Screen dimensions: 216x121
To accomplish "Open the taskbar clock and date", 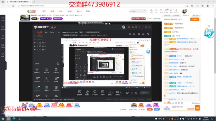I will 206,119.
